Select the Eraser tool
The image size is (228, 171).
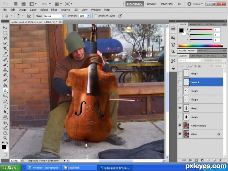(5, 80)
